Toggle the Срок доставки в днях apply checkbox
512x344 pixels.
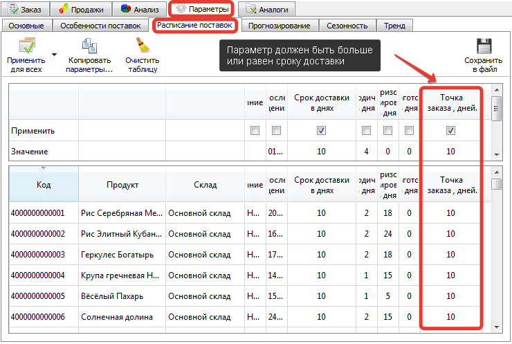(320, 130)
